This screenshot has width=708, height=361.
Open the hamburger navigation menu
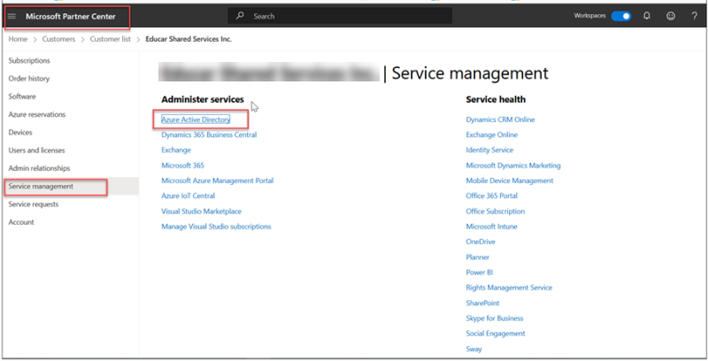[12, 16]
